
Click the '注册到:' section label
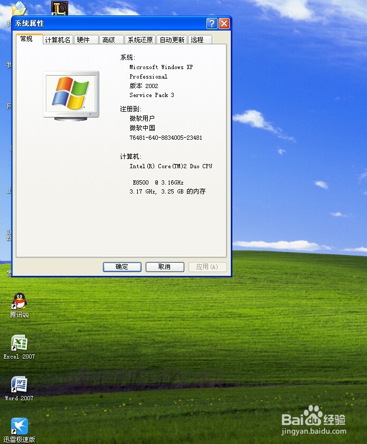tap(131, 109)
